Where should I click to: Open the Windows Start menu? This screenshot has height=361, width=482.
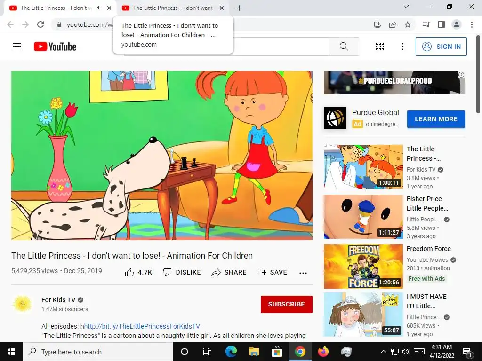click(x=11, y=352)
